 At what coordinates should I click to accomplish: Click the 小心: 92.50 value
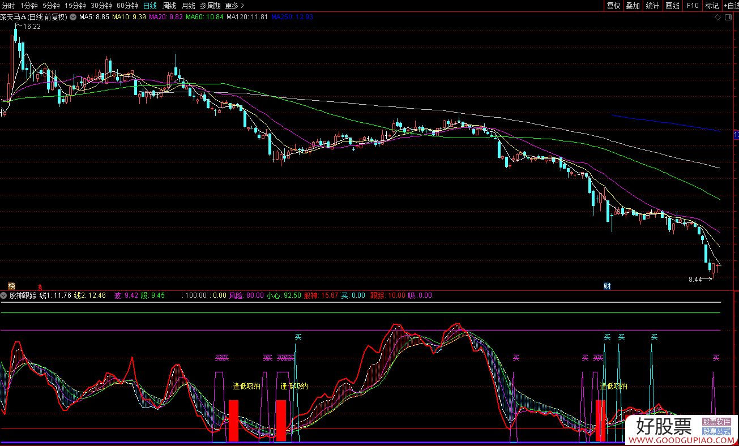[x=284, y=295]
